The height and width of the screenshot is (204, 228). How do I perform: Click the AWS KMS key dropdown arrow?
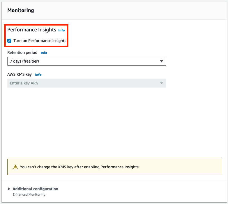coord(162,83)
